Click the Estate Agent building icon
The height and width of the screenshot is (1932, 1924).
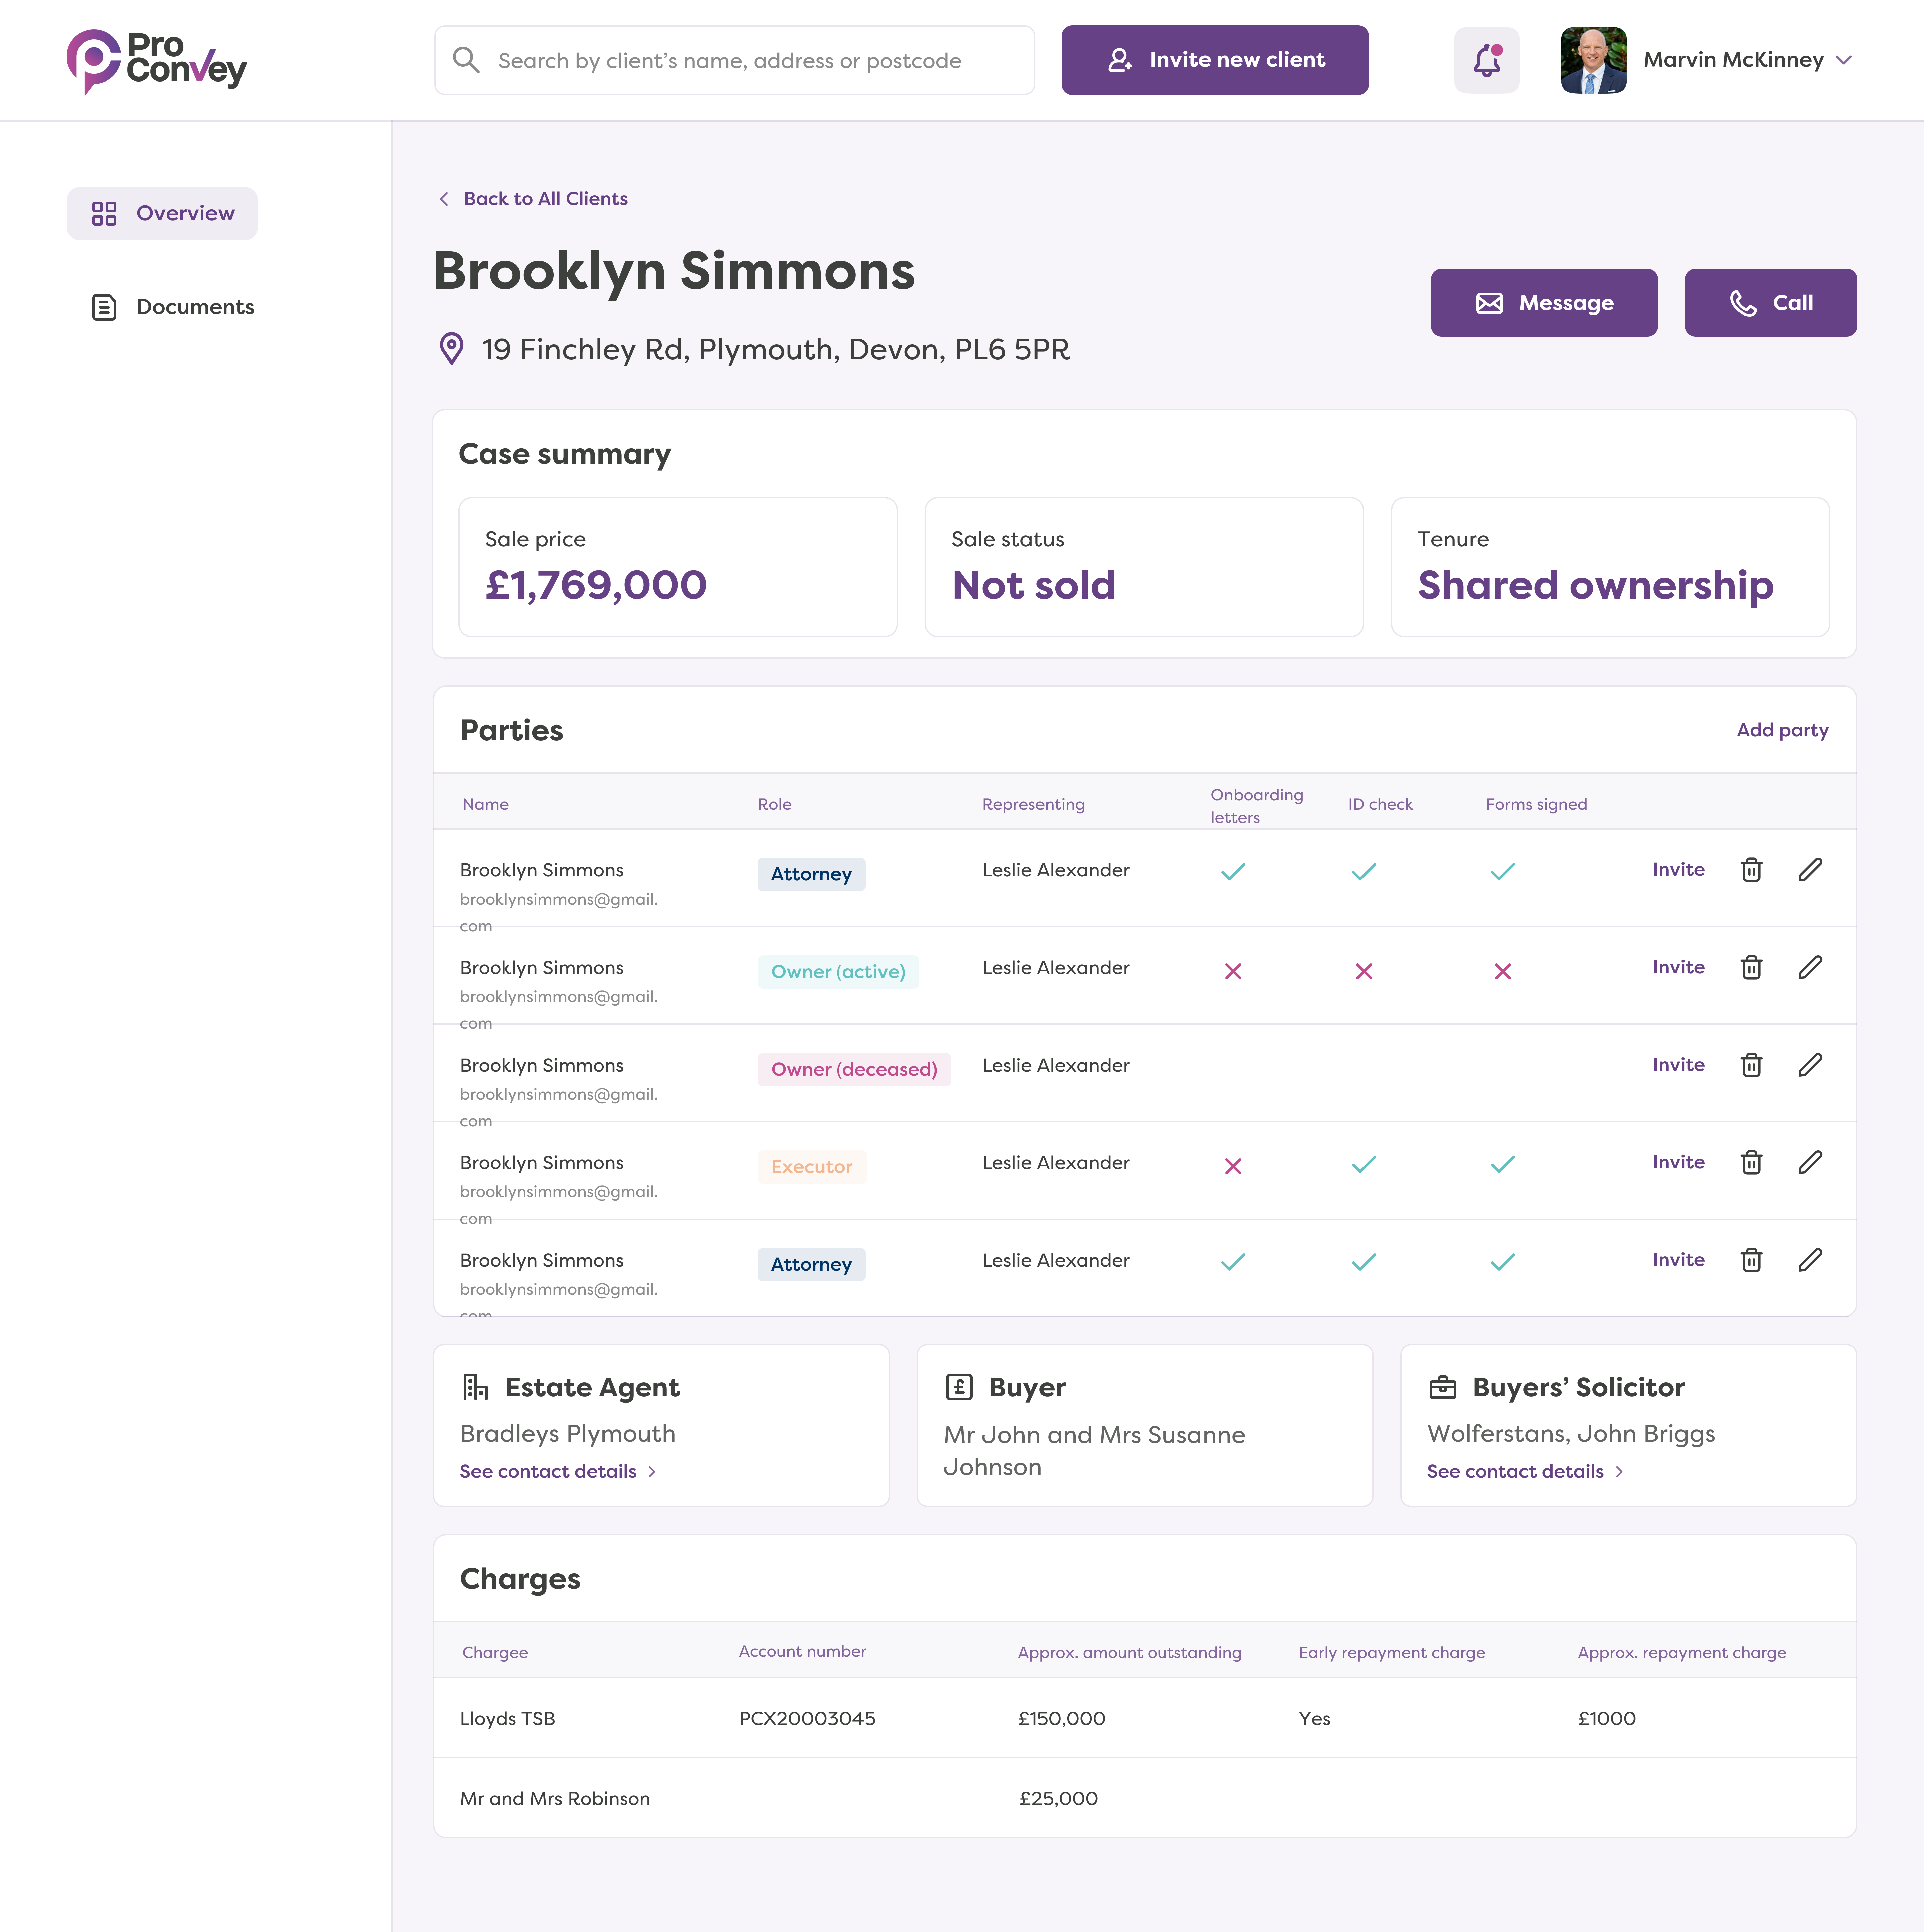[x=475, y=1387]
